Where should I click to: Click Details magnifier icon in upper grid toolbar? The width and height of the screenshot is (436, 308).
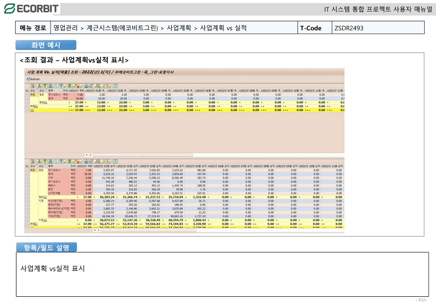[32, 85]
